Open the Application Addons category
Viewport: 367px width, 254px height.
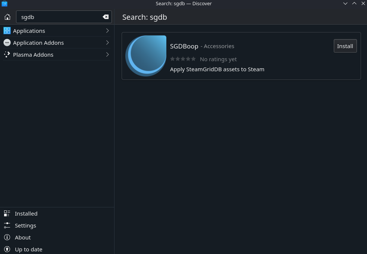click(57, 43)
